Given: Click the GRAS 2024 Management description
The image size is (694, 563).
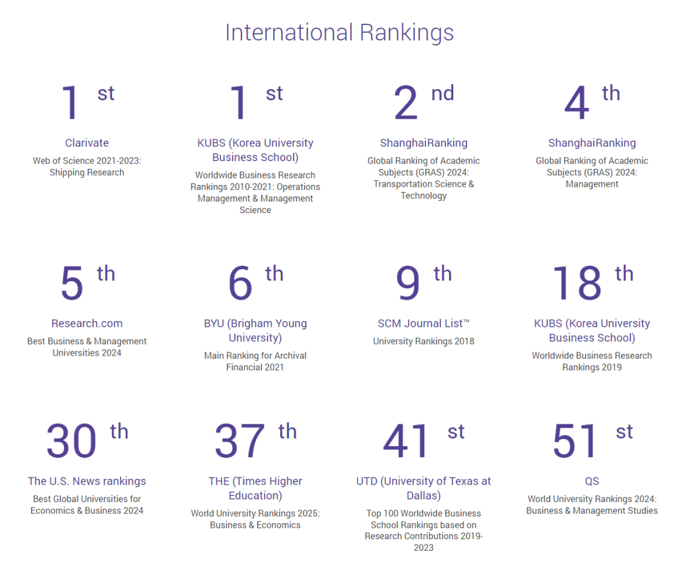Looking at the screenshot, I should point(592,173).
